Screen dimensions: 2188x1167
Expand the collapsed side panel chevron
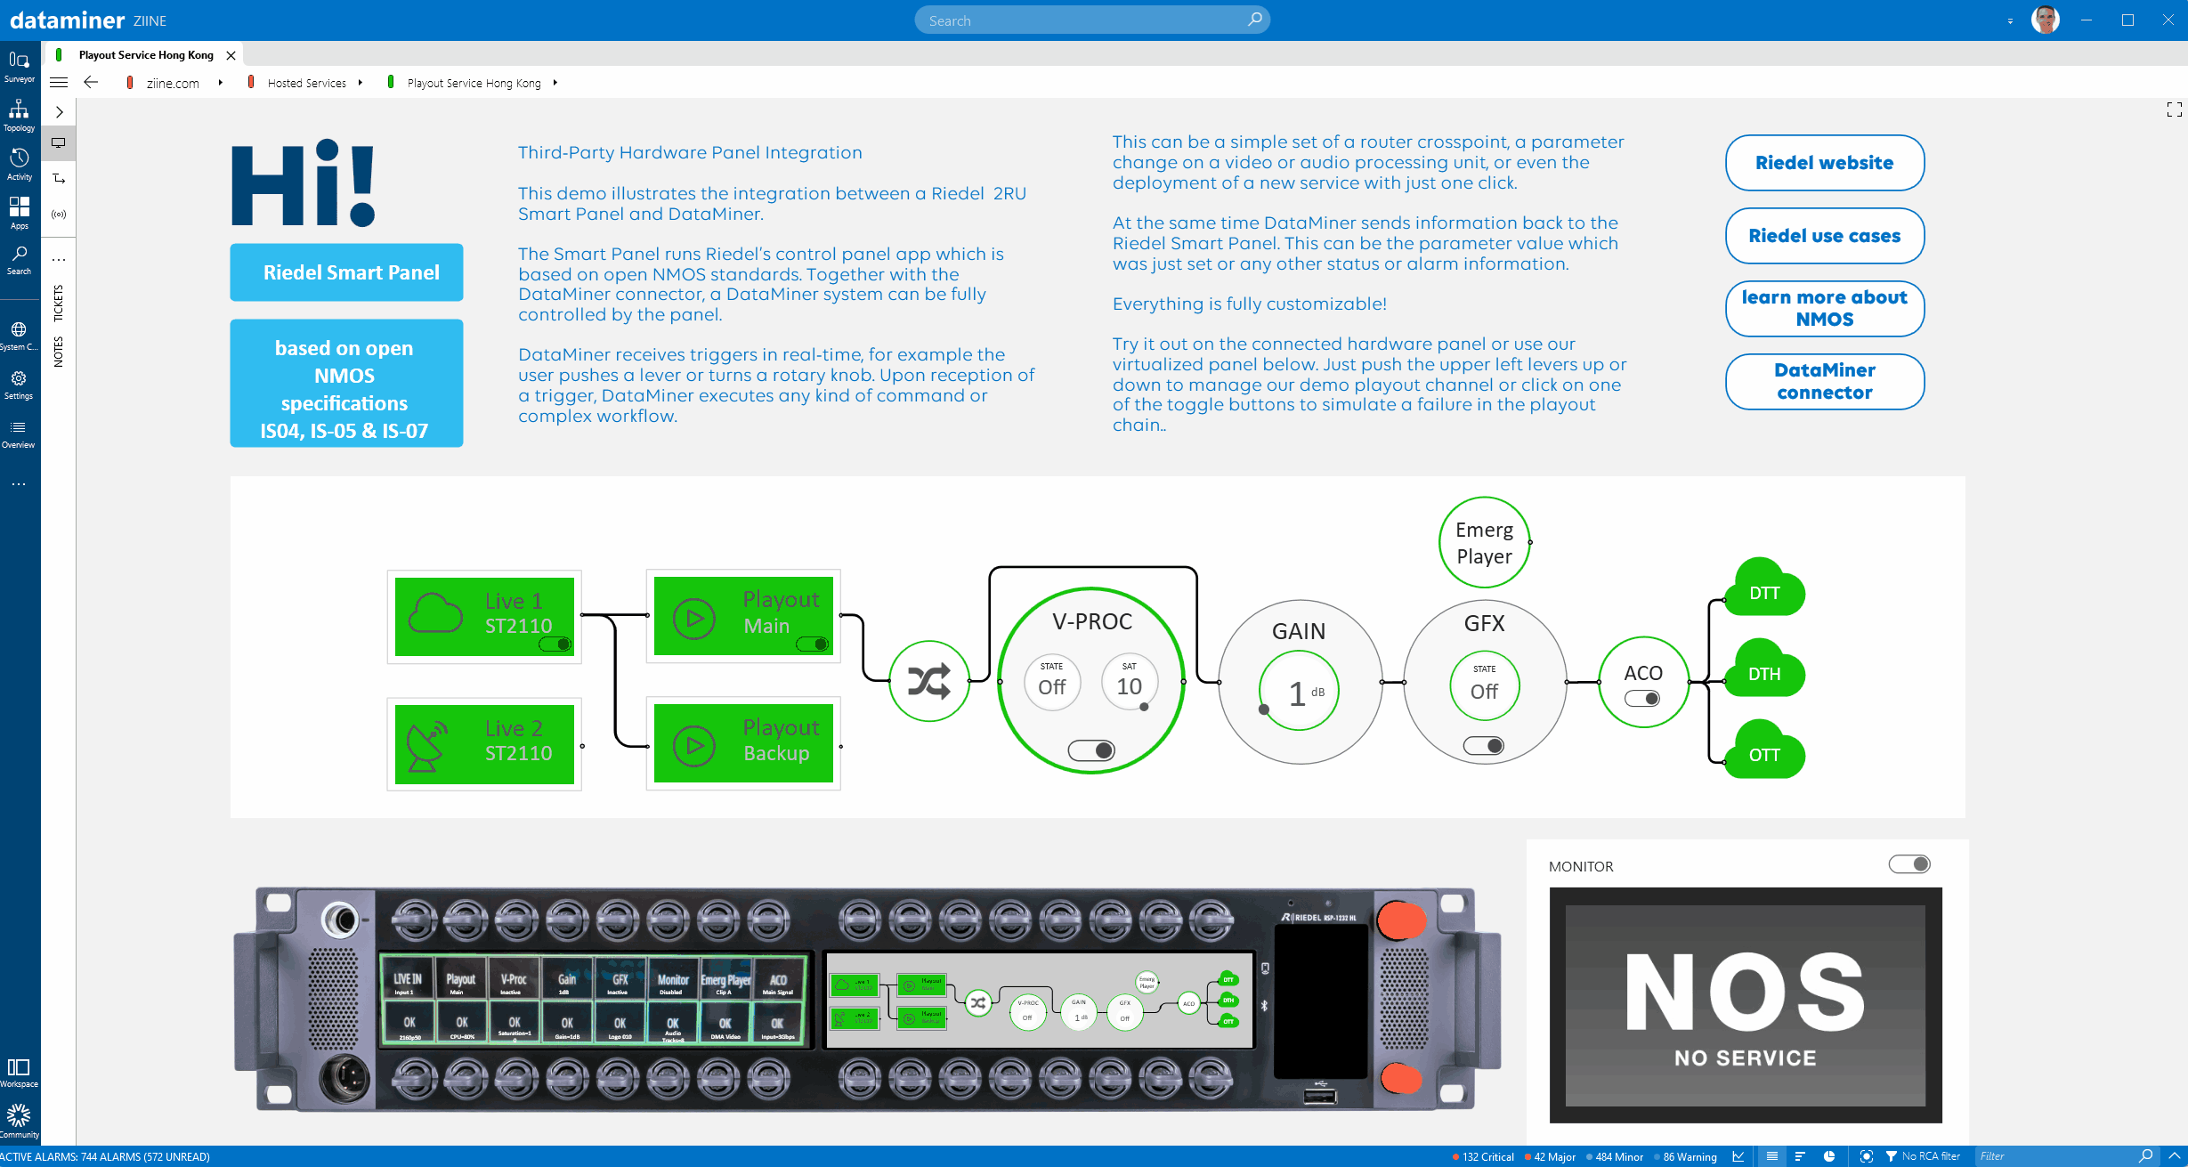click(x=59, y=112)
